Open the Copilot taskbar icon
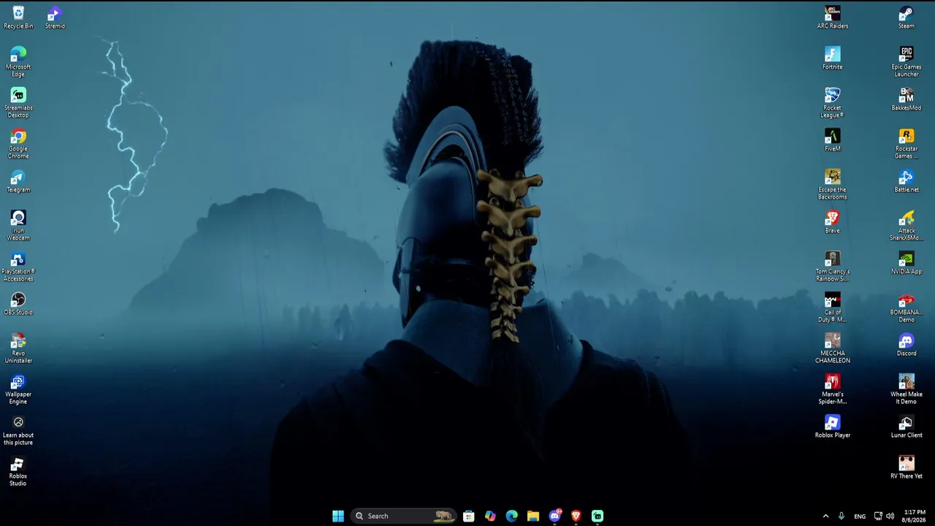 click(x=490, y=516)
